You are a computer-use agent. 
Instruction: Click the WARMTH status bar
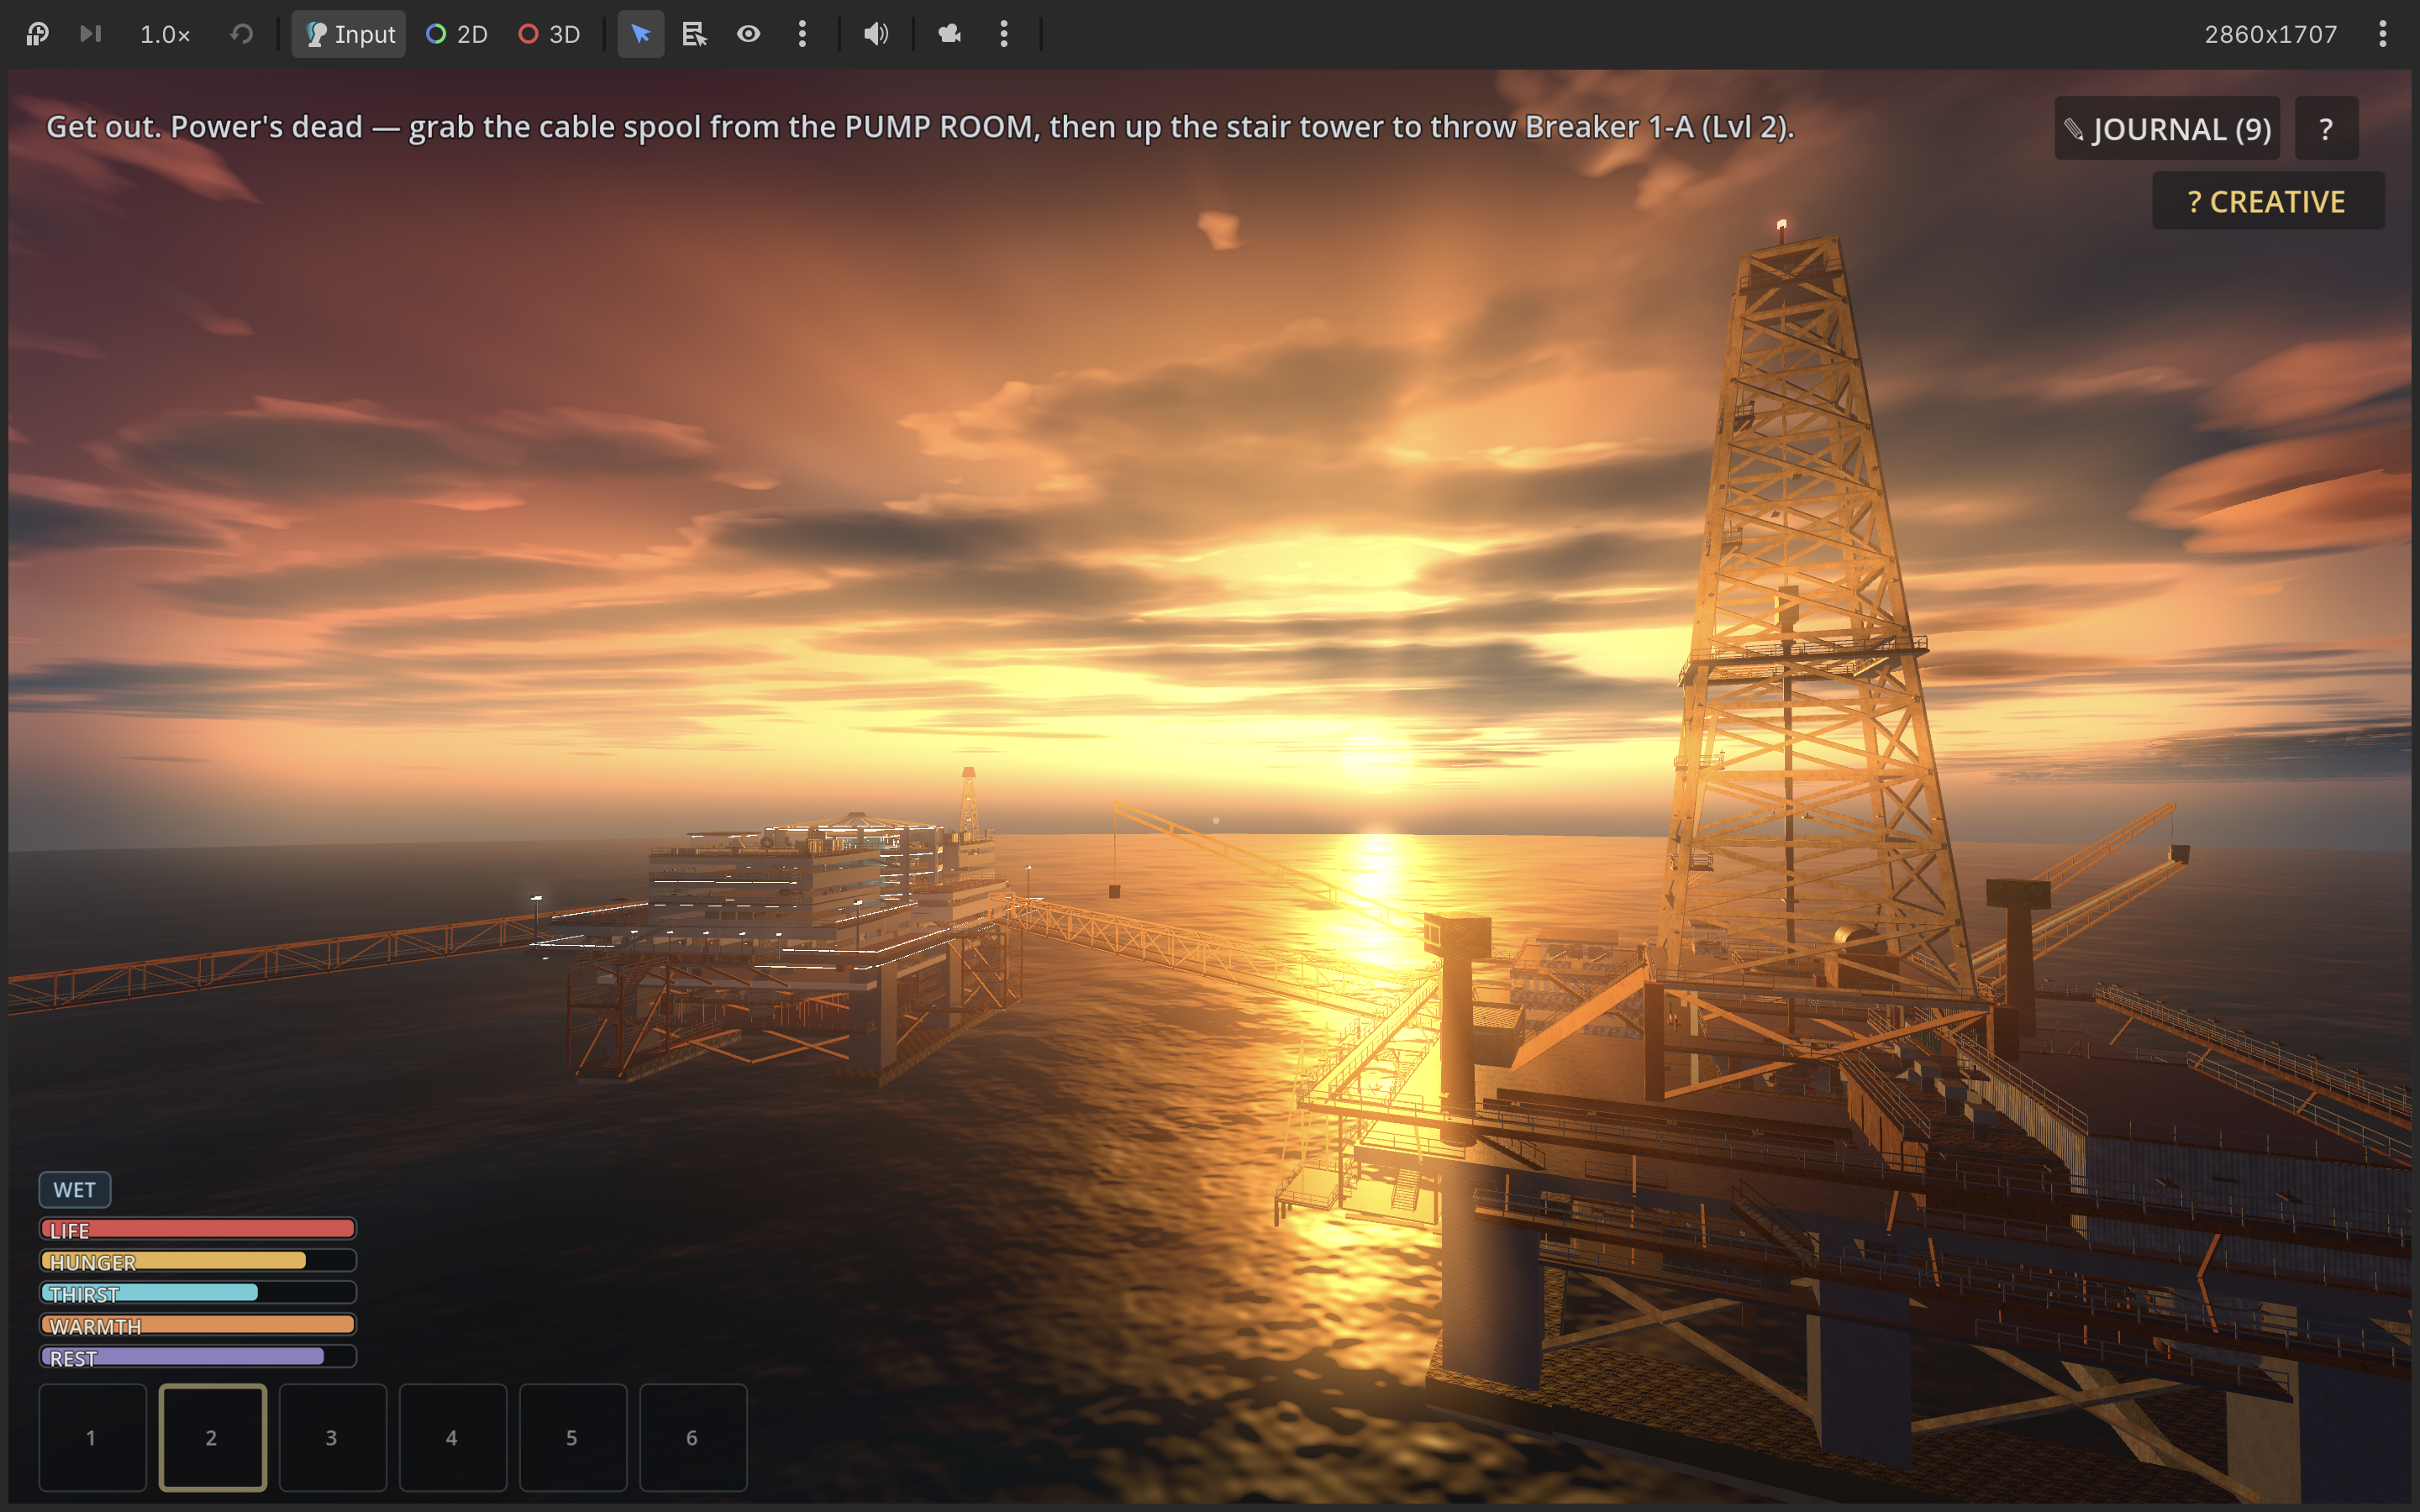(x=198, y=1325)
